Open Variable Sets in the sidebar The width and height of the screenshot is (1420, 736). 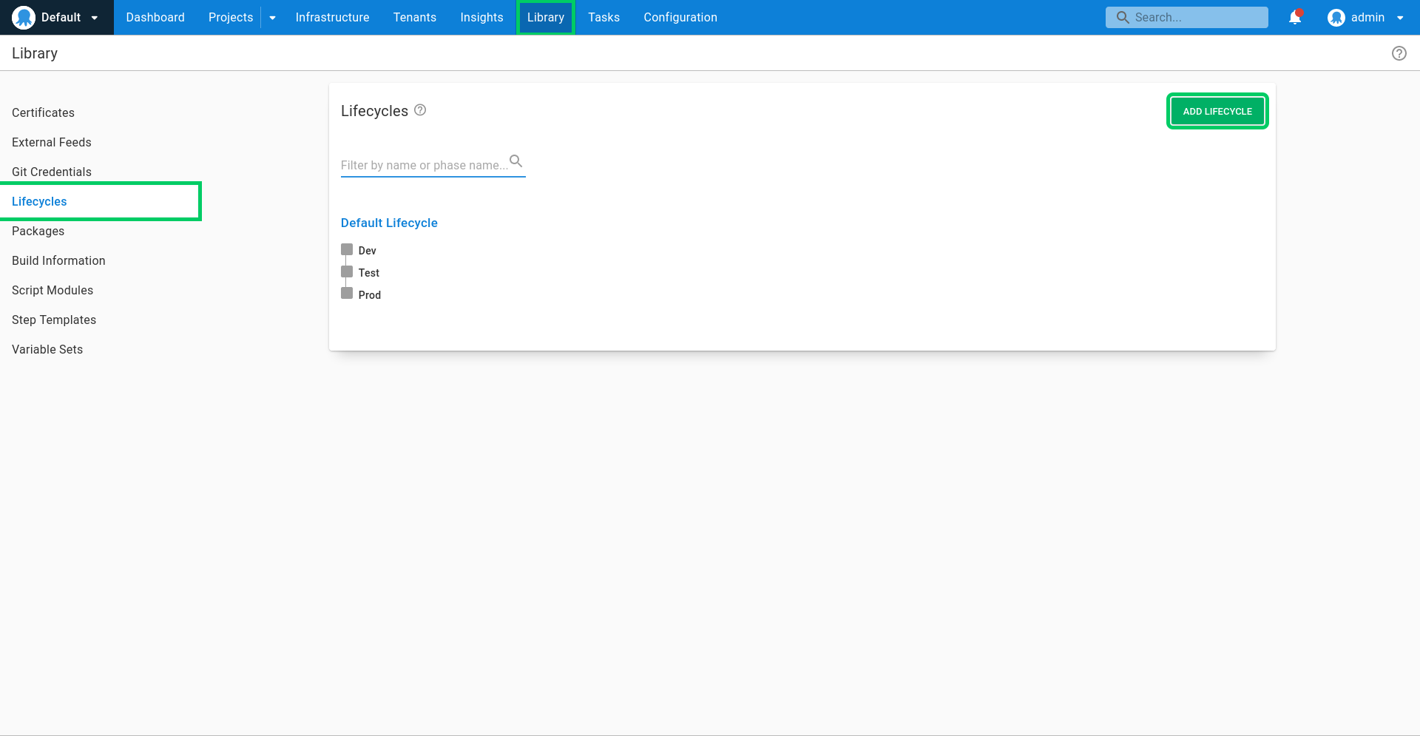[47, 349]
